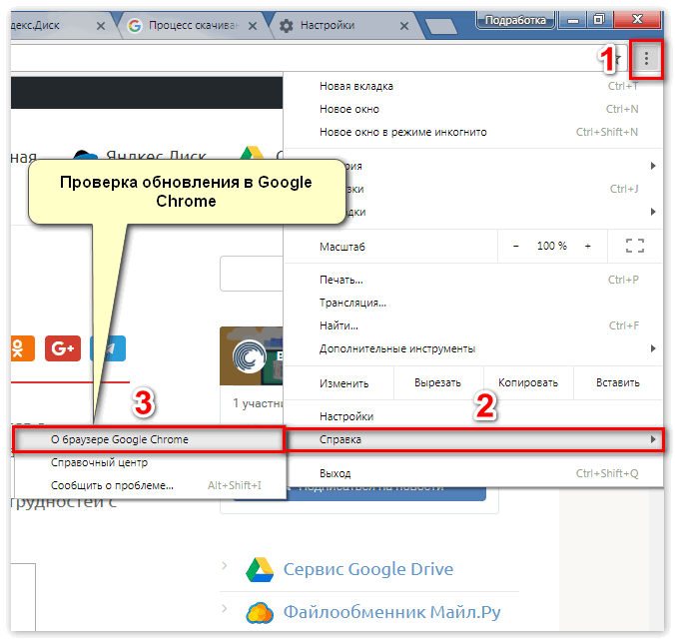This screenshot has height=642, width=675.
Task: Click the chevron before Файлообменник Майл.Ру
Action: [x=225, y=608]
